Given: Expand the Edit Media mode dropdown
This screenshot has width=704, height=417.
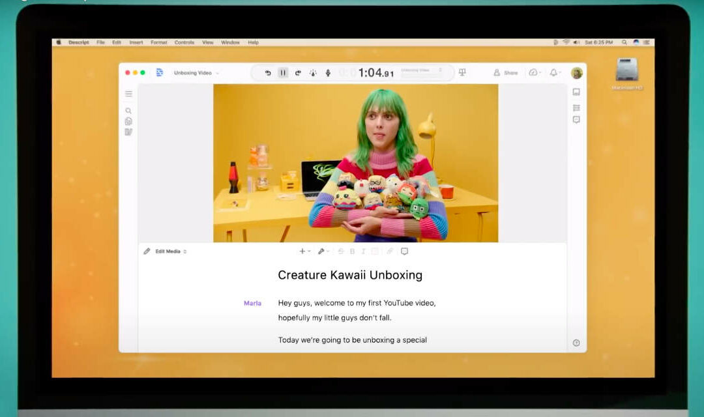Looking at the screenshot, I should point(170,252).
